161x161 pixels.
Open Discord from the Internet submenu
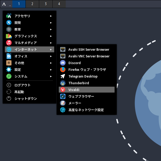[87, 63]
